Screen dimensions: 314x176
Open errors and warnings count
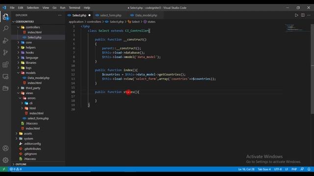16,169
